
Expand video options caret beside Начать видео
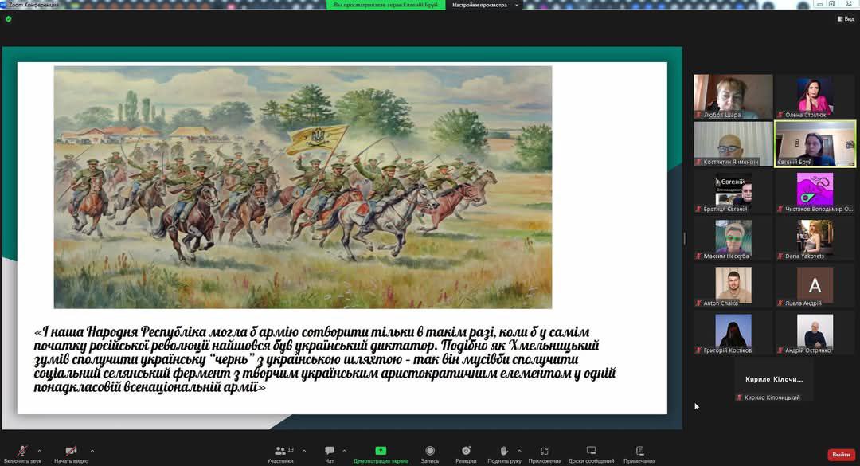tap(92, 451)
